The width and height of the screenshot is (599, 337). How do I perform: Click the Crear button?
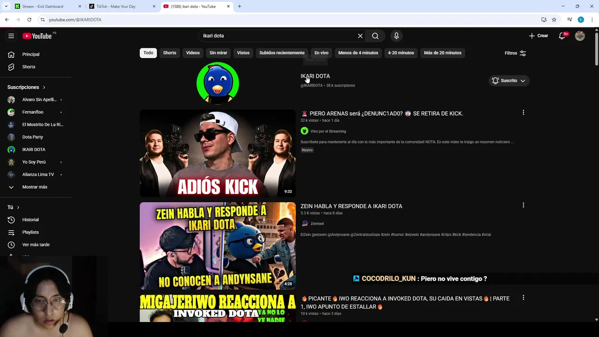pos(539,36)
